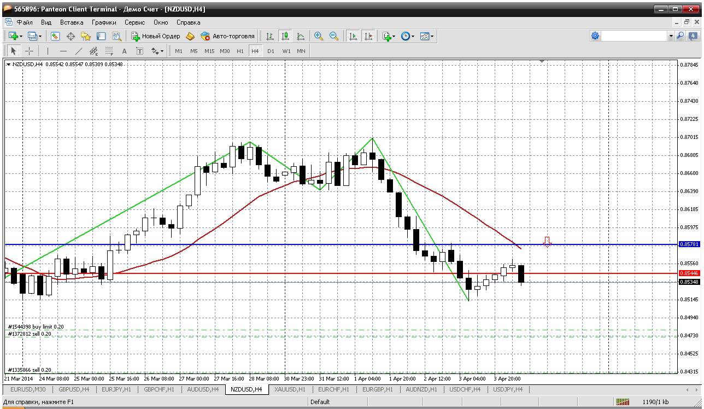This screenshot has height=409, width=704.
Task: Click inside the search input field
Action: coord(634,36)
